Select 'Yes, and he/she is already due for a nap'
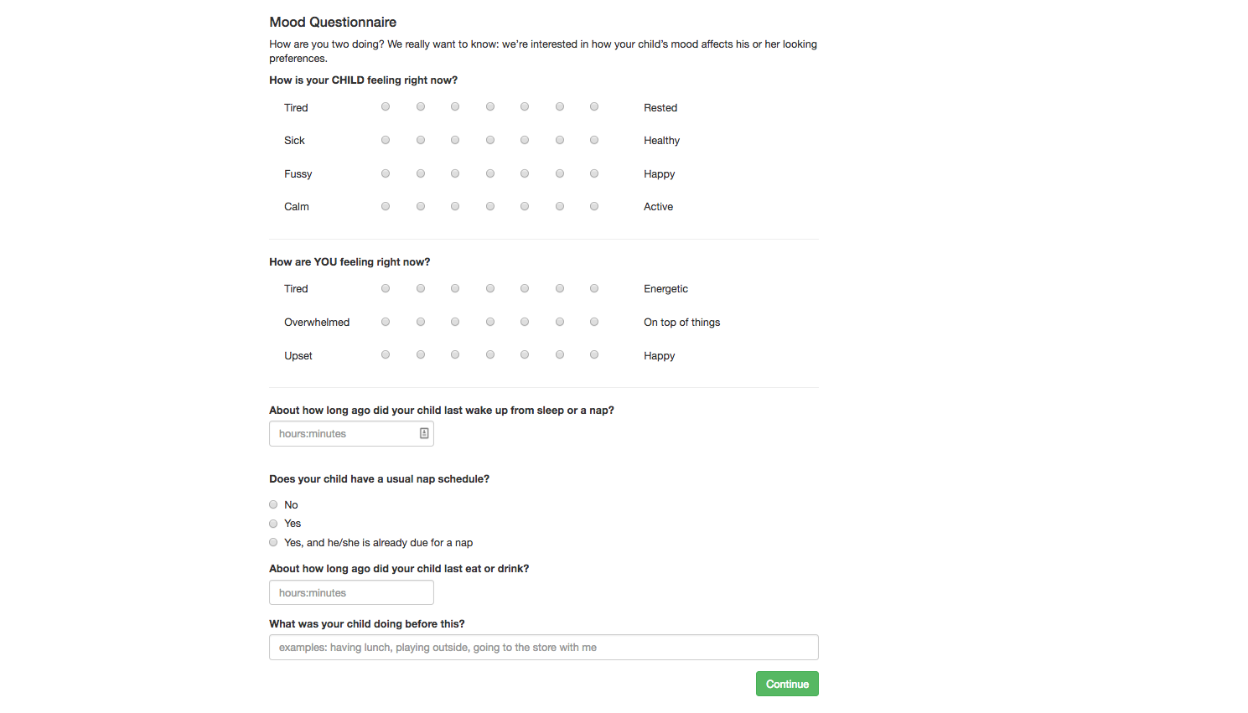Screen dimensions: 1248x713 (x=273, y=542)
